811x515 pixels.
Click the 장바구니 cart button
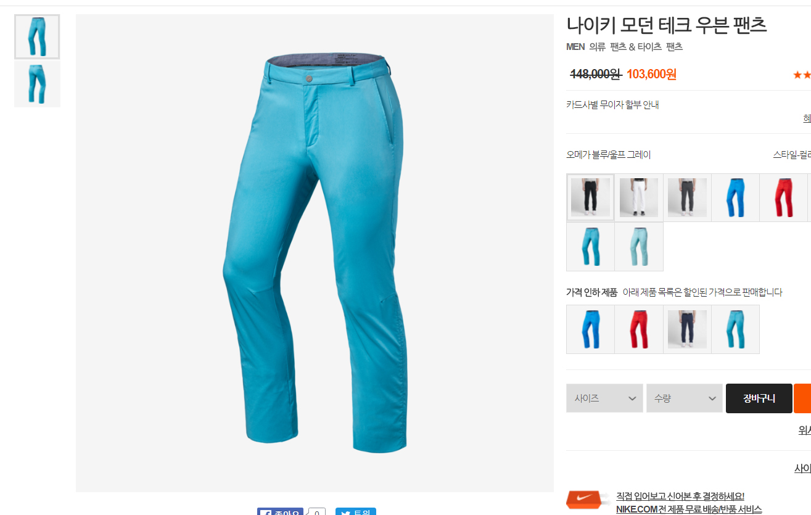click(759, 398)
